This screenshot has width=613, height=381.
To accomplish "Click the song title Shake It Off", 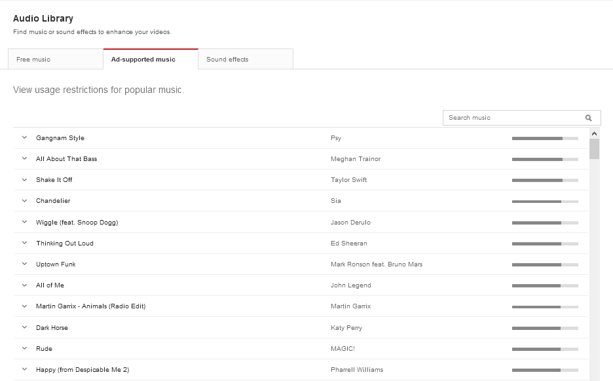I will pyautogui.click(x=54, y=180).
